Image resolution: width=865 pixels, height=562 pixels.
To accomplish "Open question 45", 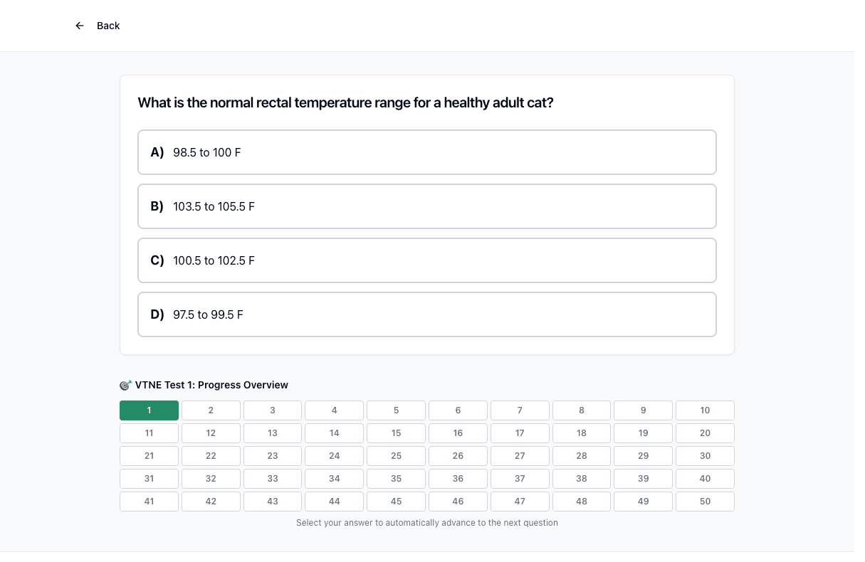I will [x=397, y=502].
